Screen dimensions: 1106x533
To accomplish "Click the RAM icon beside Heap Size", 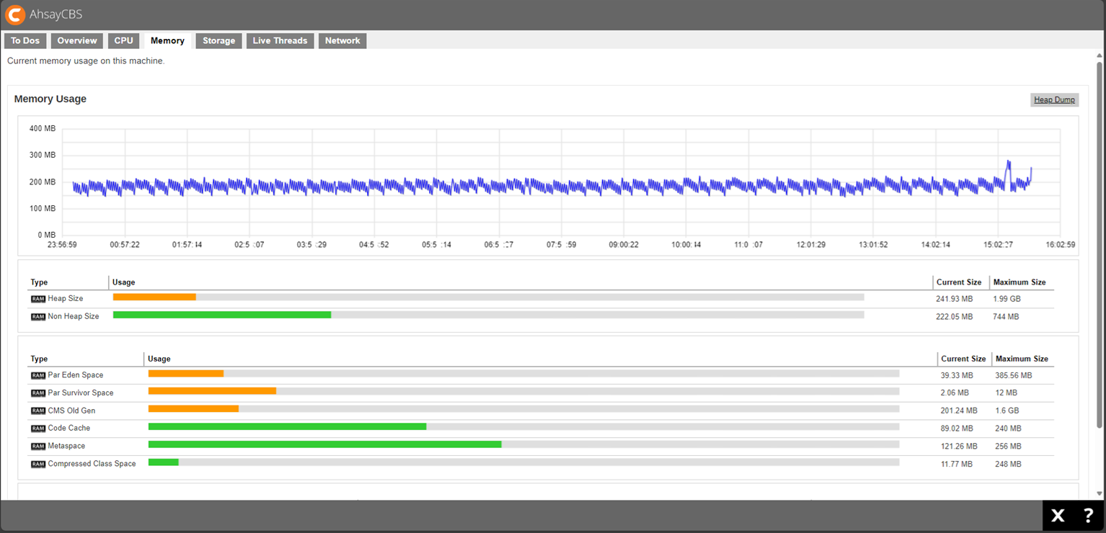I will (37, 299).
